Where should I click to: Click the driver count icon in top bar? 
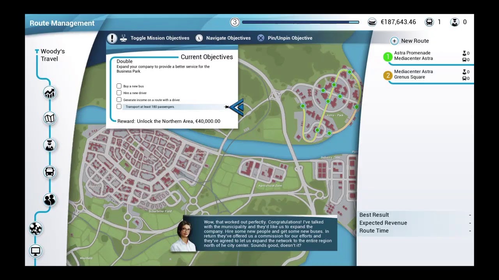coord(455,22)
